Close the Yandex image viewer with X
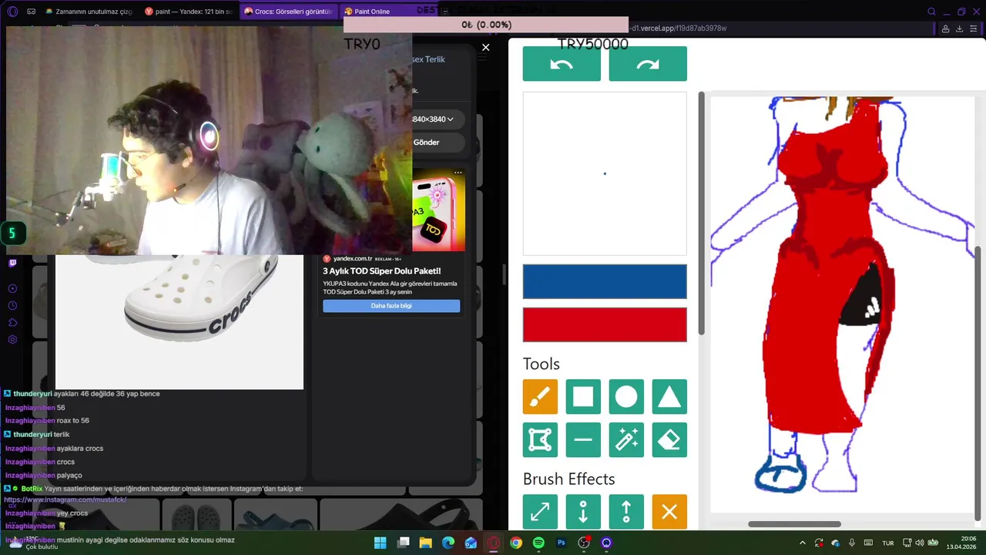The width and height of the screenshot is (986, 555). (485, 48)
